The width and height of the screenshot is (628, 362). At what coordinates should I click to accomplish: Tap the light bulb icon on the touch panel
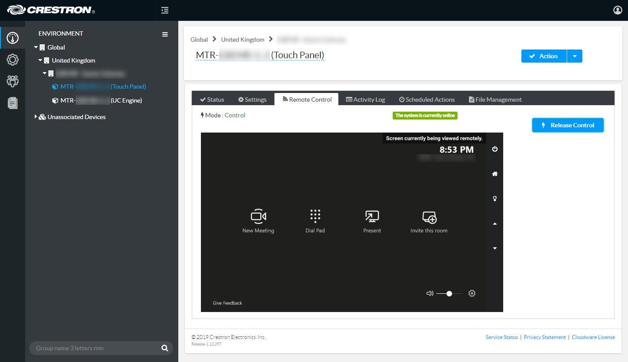click(494, 199)
